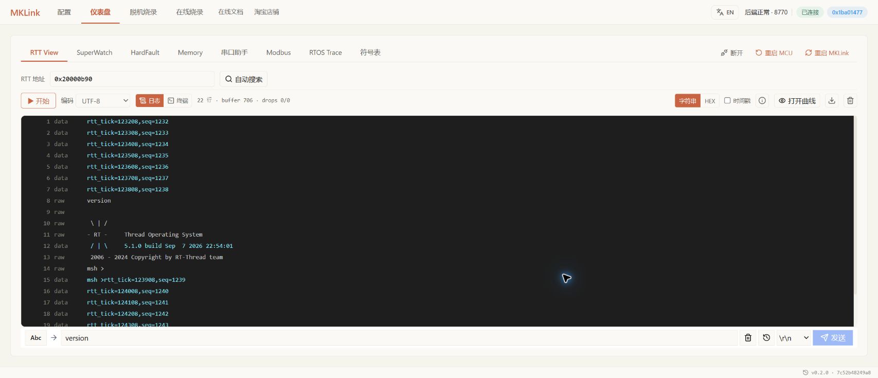Toggle the 打开曲线 curve view
878x378 pixels.
coord(797,101)
